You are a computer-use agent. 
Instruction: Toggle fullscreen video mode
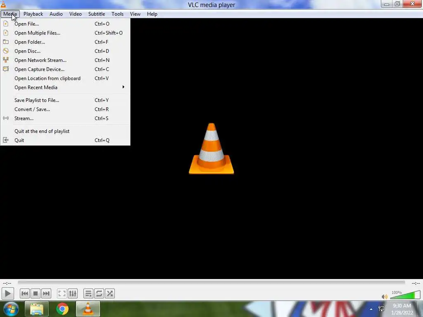(62, 293)
